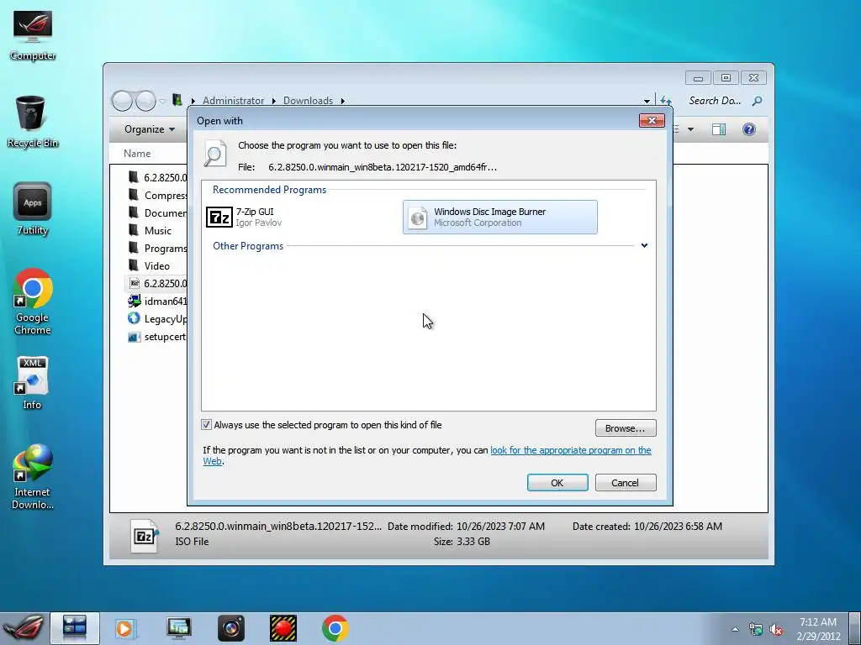This screenshot has height=645, width=861.
Task: Click ISO file thumbnail in details pane
Action: pos(145,535)
